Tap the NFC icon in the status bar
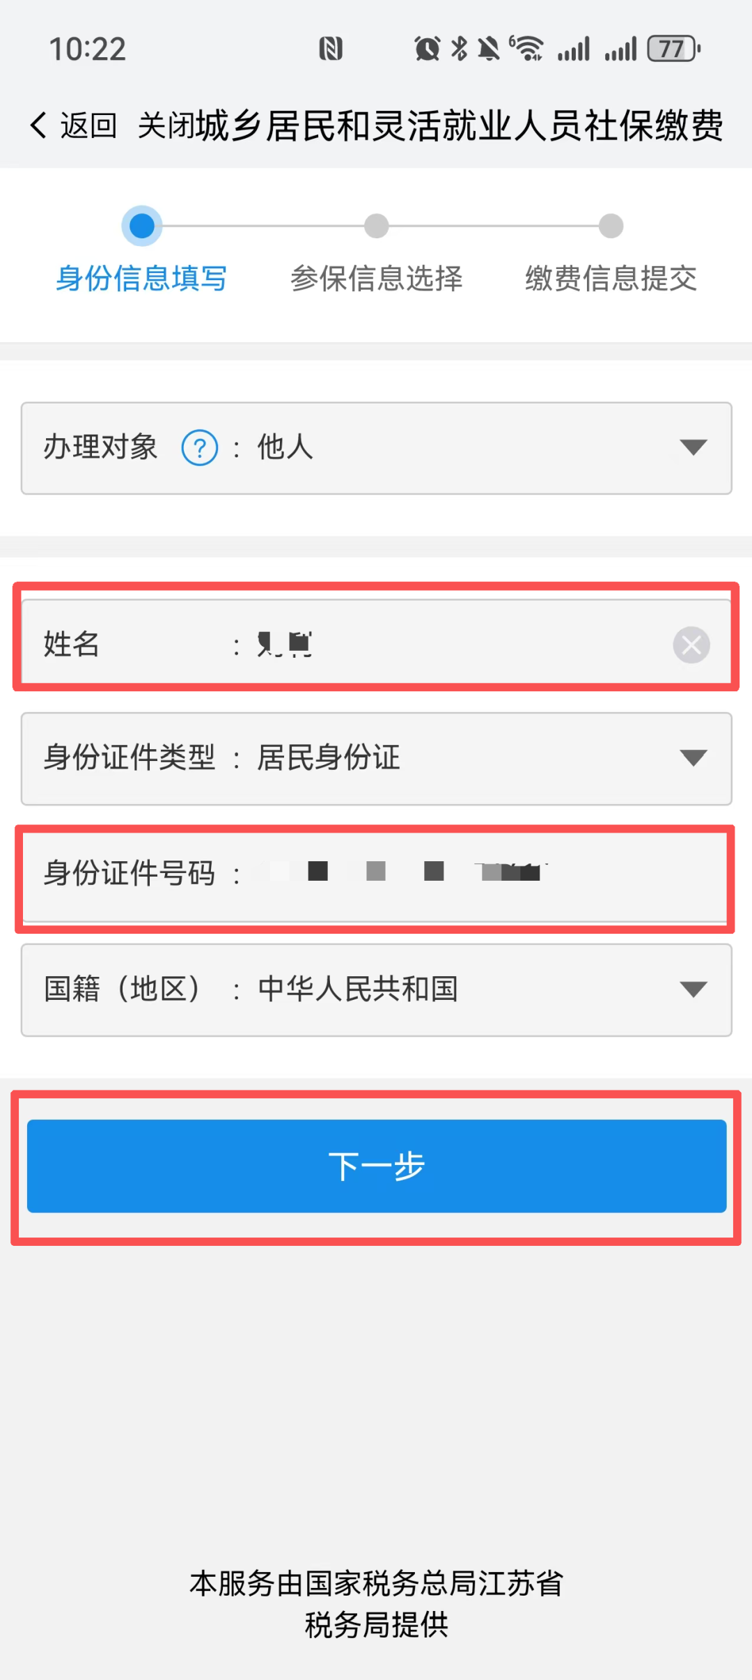 [331, 49]
